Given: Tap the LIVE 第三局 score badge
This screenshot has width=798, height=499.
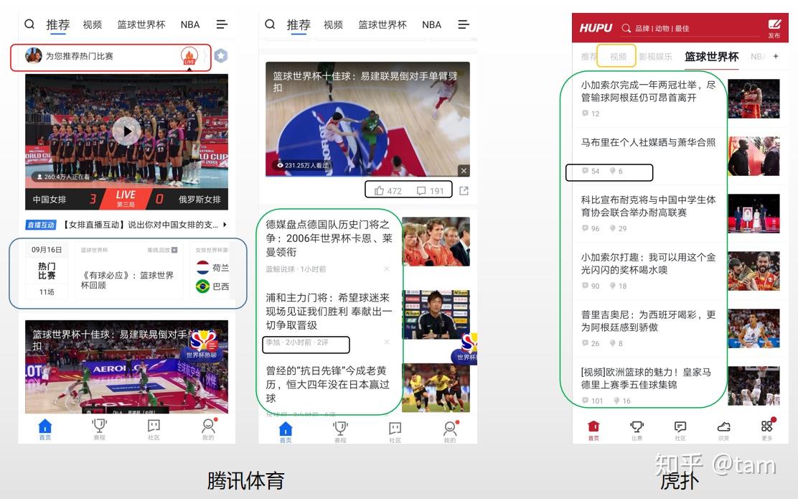Looking at the screenshot, I should (126, 199).
